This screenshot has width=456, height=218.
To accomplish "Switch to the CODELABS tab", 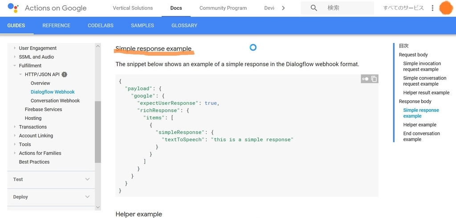I will coord(101,25).
